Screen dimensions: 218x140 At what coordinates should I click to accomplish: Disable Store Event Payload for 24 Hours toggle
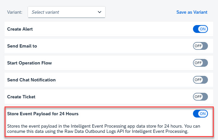(200, 114)
